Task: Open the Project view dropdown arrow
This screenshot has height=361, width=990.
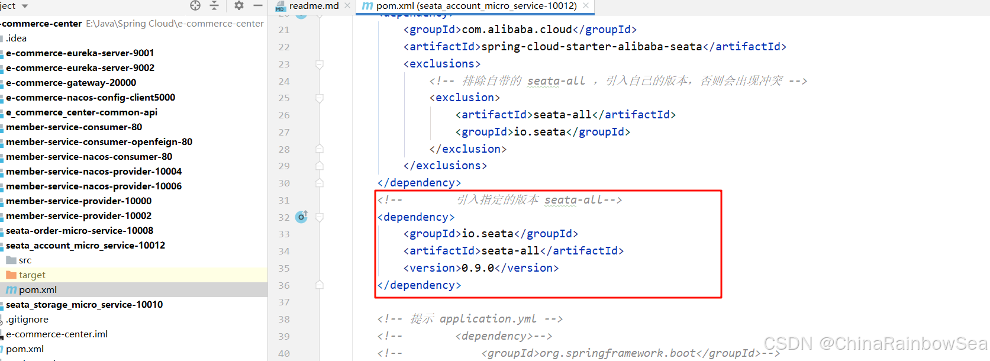Action: pos(25,6)
